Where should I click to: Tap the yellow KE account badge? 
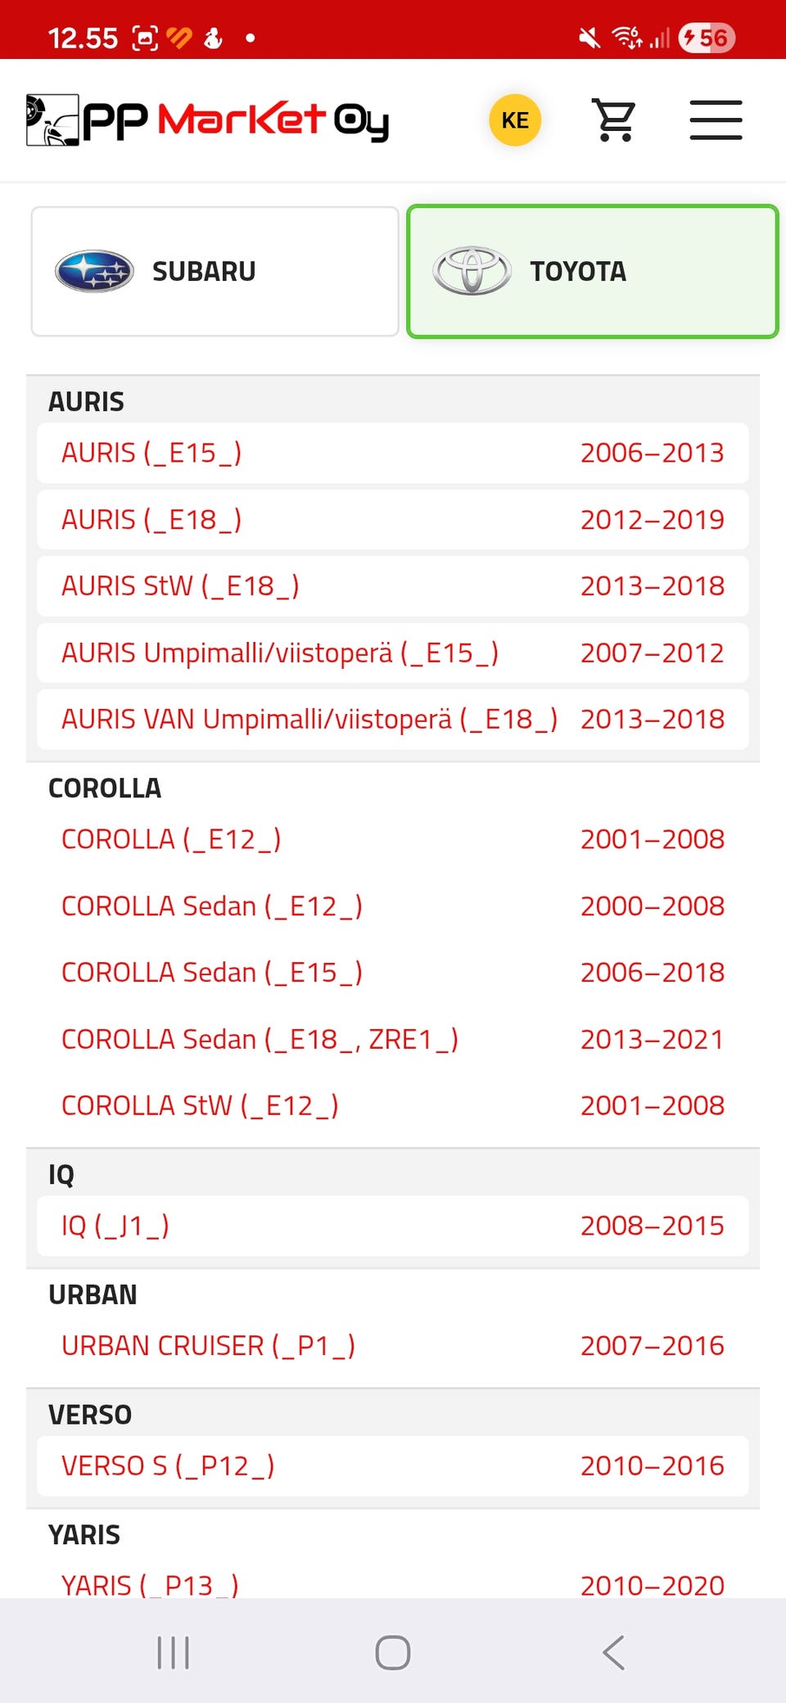(515, 120)
